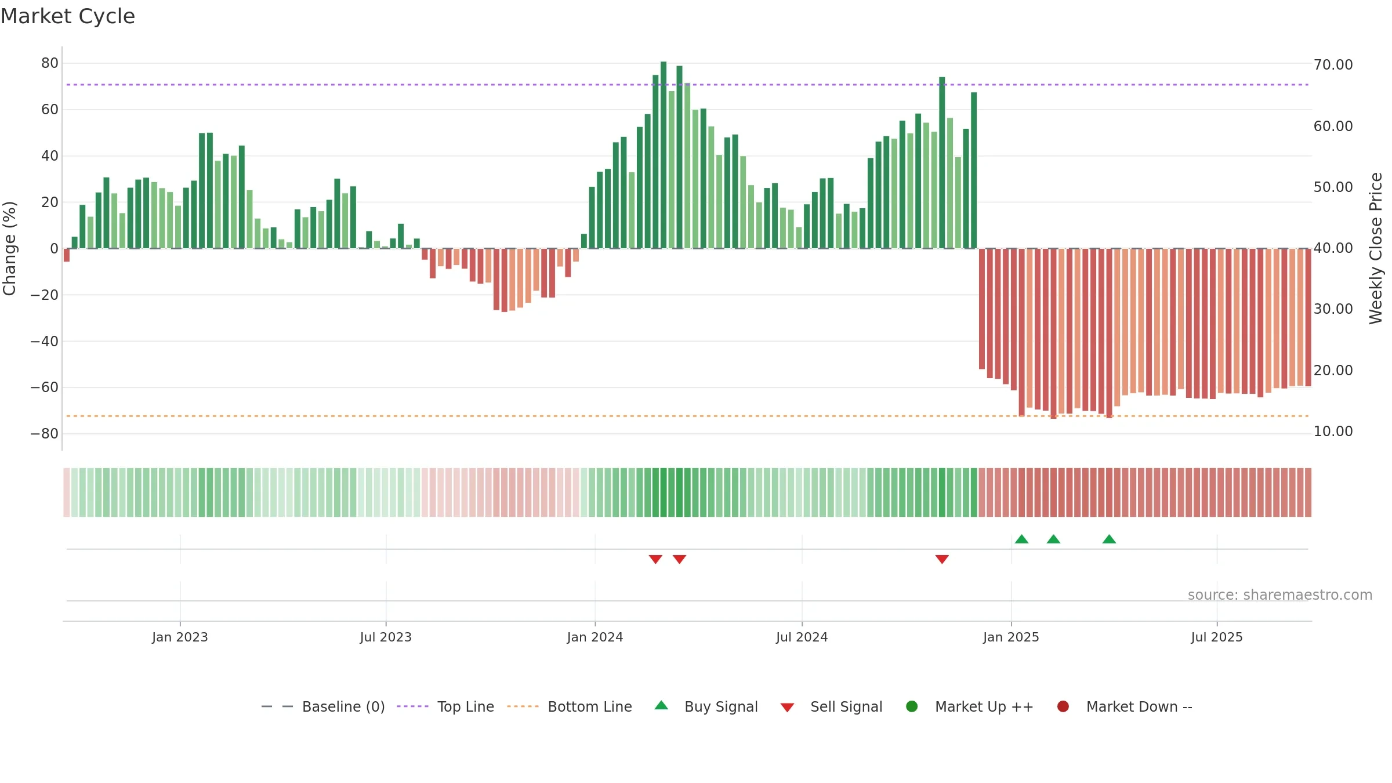Click the Jul 2024 axis label
This screenshot has width=1392, height=783.
[x=802, y=637]
